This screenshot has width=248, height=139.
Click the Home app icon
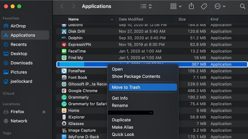(x=64, y=110)
